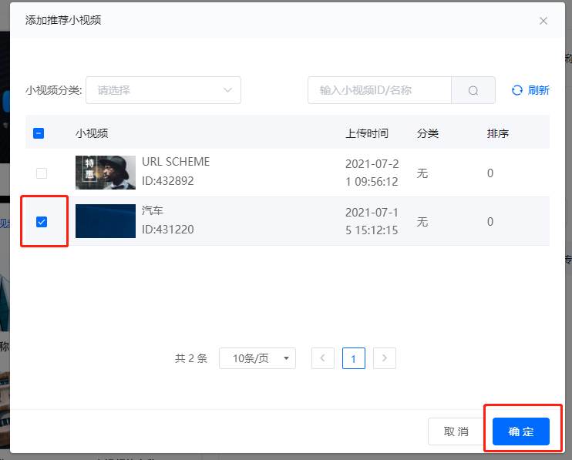This screenshot has height=460, width=572.
Task: Click upload time 2021-07-15 15:12:15
Action: tap(372, 221)
